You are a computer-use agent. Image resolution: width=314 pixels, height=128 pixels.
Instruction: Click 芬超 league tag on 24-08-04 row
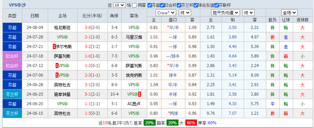pyautogui.click(x=12, y=28)
